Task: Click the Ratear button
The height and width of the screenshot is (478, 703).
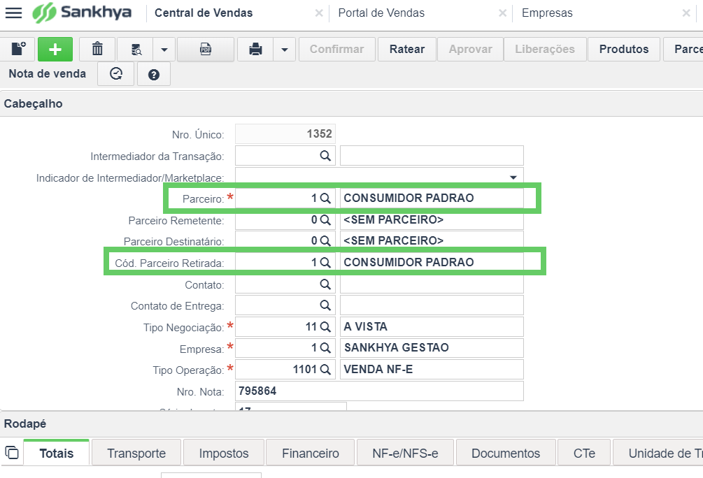Action: [x=407, y=49]
